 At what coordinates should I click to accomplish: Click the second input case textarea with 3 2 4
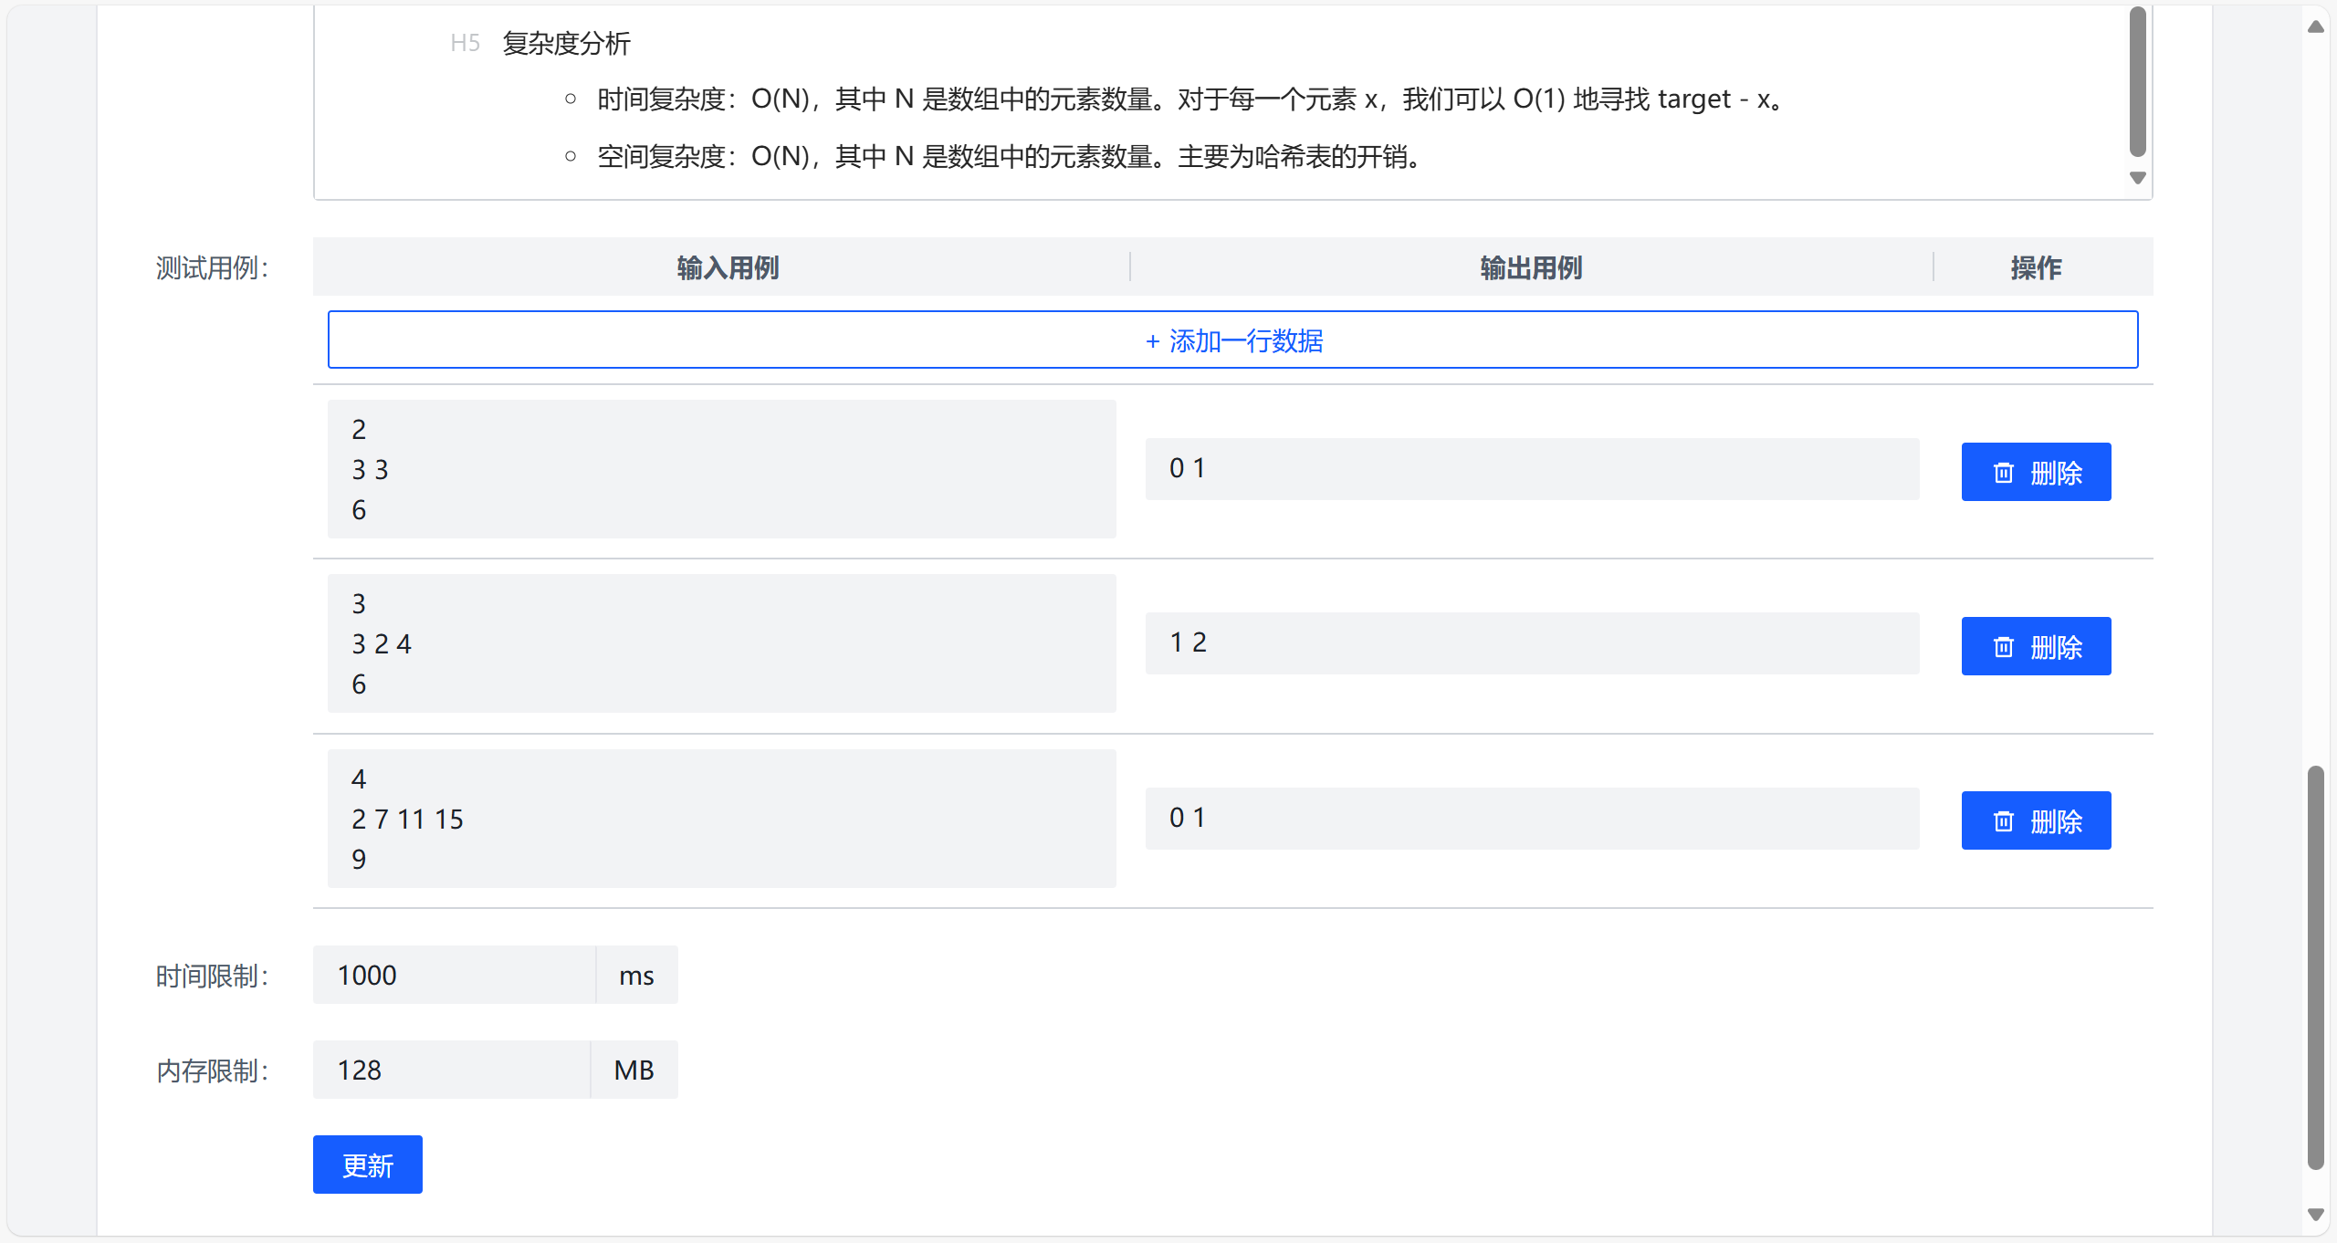(721, 643)
